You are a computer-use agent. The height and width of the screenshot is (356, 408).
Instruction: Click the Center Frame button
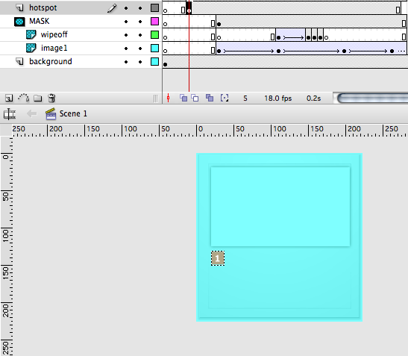(x=168, y=98)
